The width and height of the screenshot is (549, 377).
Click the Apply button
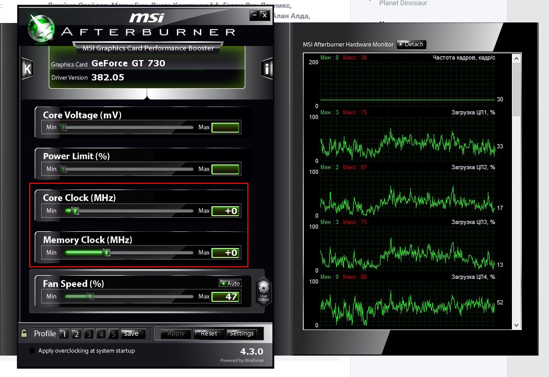tap(176, 334)
